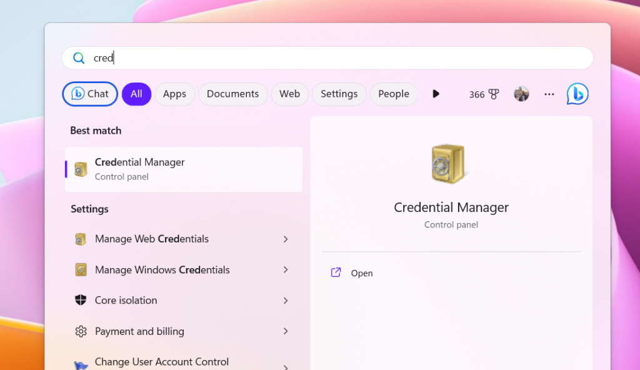Image resolution: width=640 pixels, height=370 pixels.
Task: Open the user profile avatar
Action: tap(521, 94)
